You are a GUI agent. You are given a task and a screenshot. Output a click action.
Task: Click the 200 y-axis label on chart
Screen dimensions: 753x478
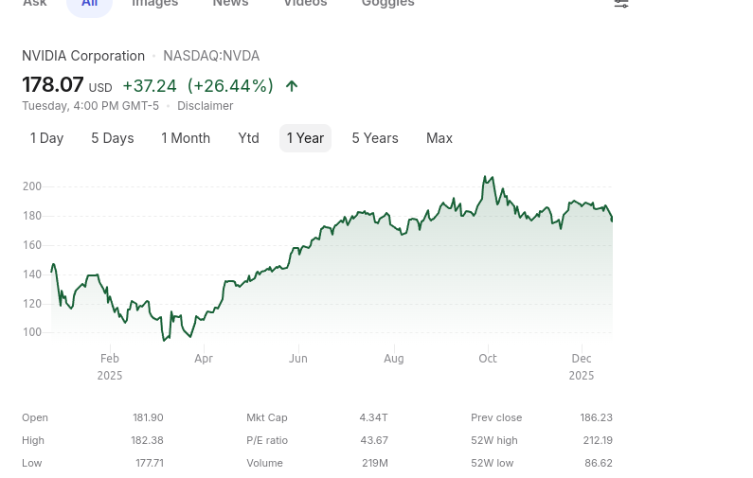[x=31, y=186]
